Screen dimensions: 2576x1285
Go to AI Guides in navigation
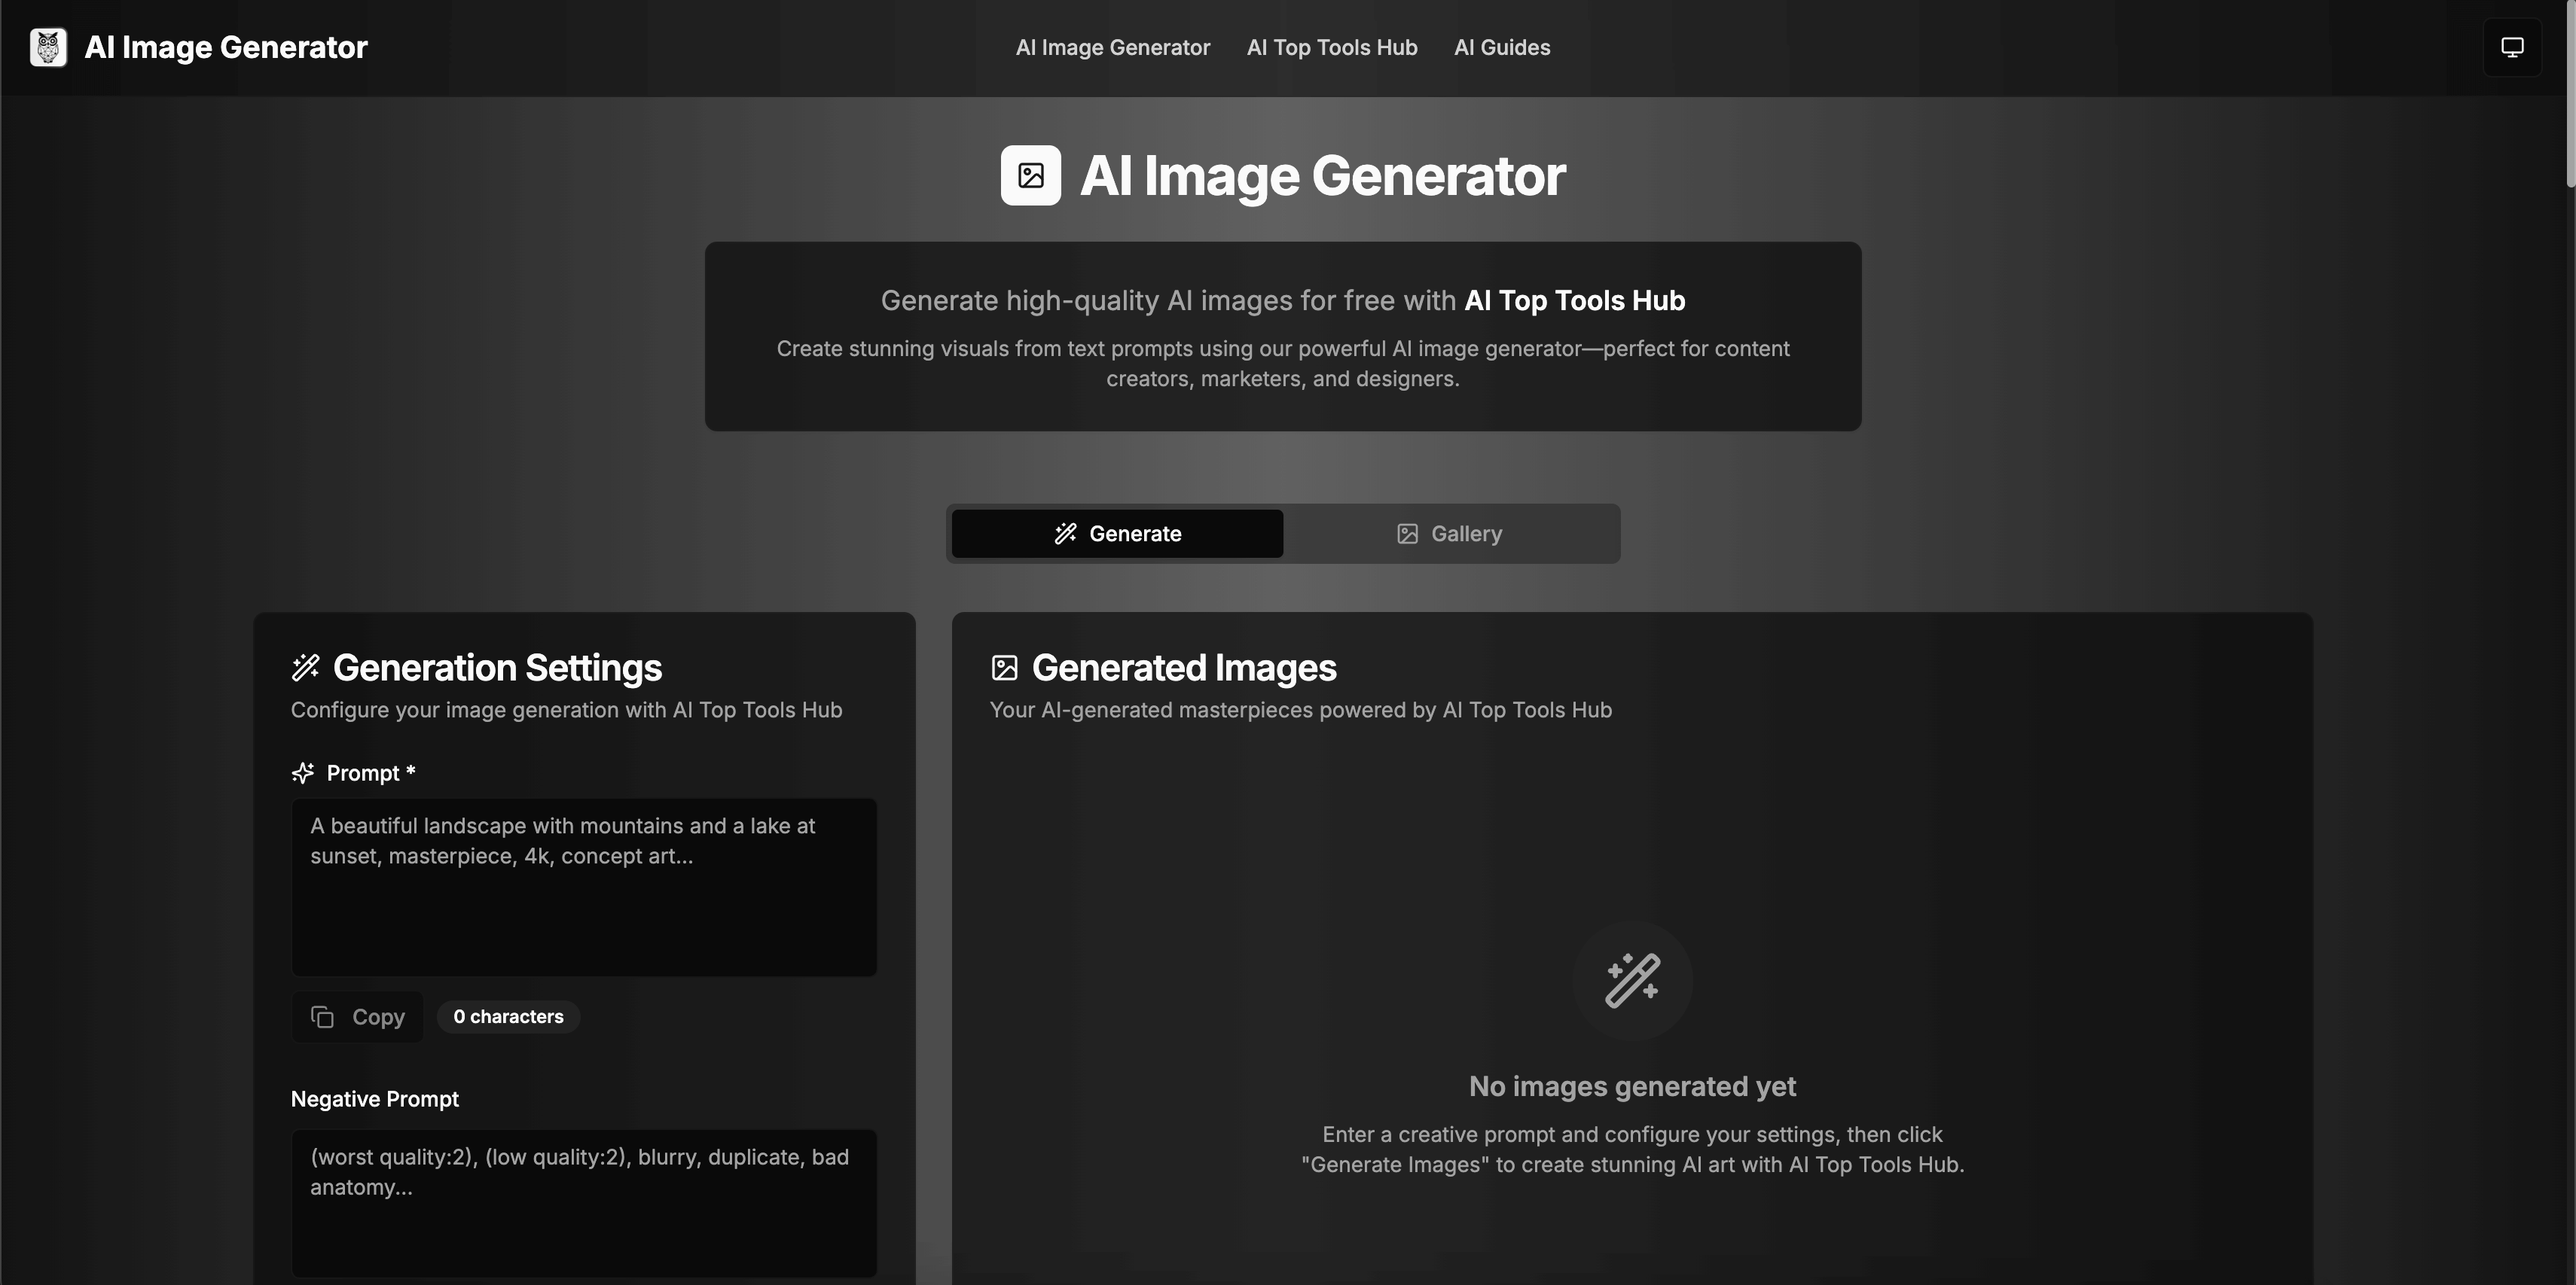(1501, 47)
